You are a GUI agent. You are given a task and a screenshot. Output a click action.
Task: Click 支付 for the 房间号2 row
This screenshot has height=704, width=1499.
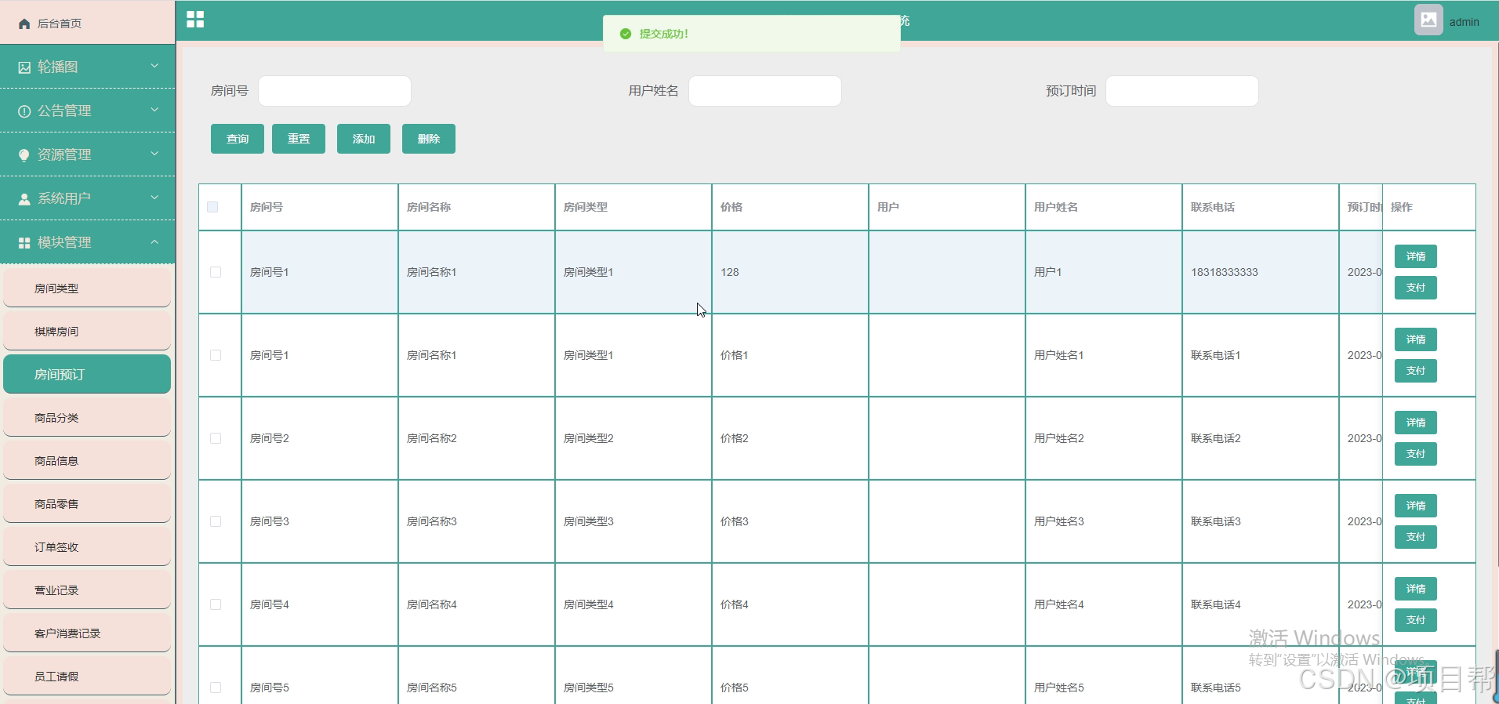pyautogui.click(x=1416, y=454)
